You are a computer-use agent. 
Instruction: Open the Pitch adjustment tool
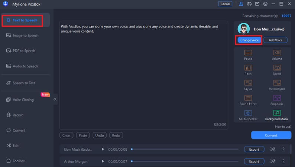248,70
